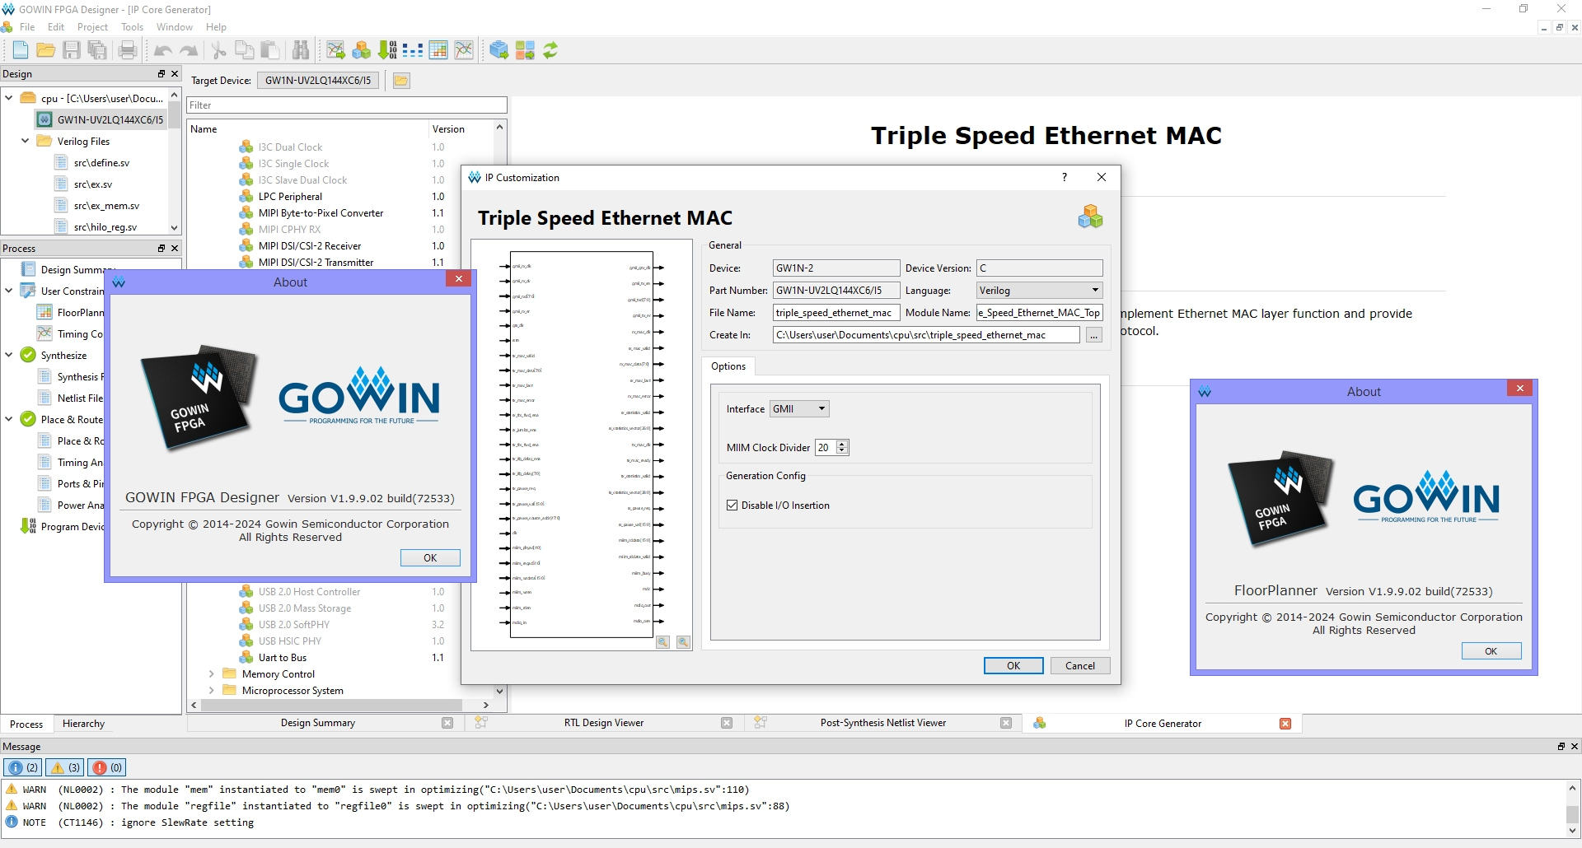
Task: Select 'src\define.sv' in Design tree
Action: click(x=101, y=163)
